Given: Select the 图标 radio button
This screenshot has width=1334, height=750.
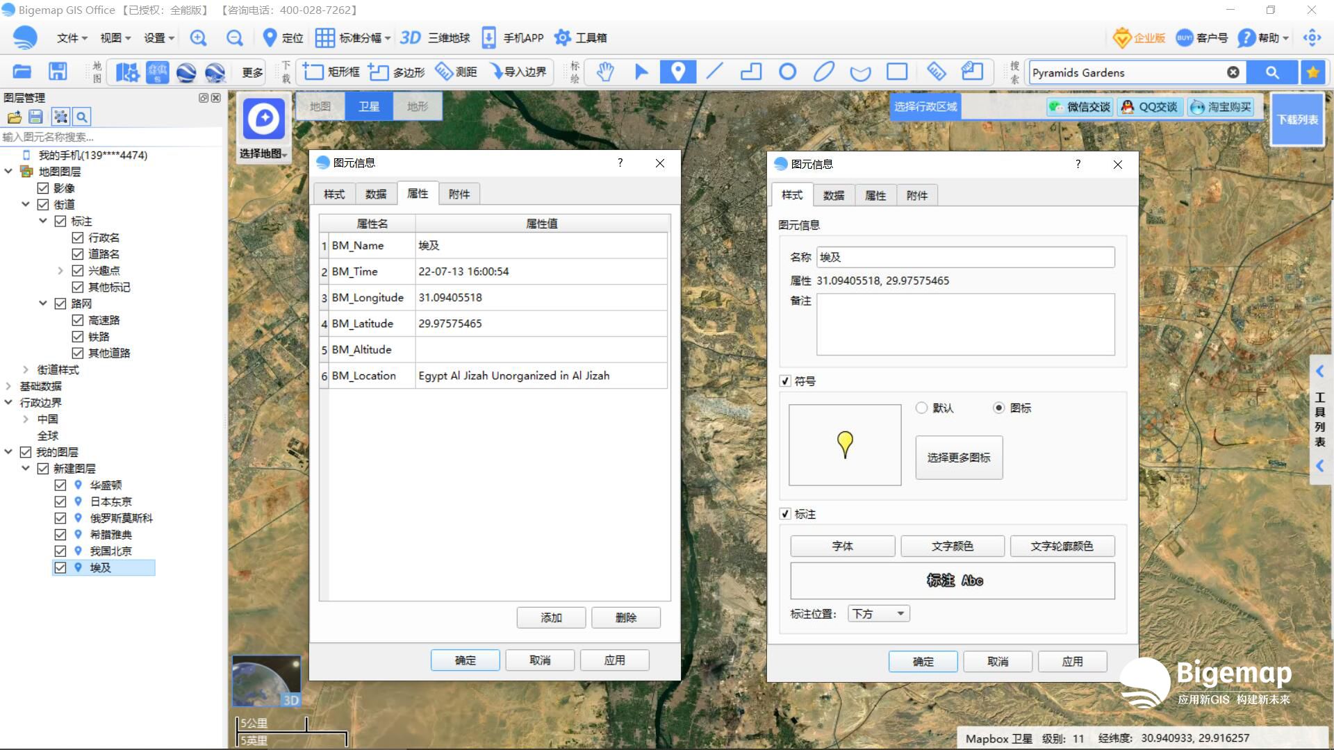Looking at the screenshot, I should 998,408.
